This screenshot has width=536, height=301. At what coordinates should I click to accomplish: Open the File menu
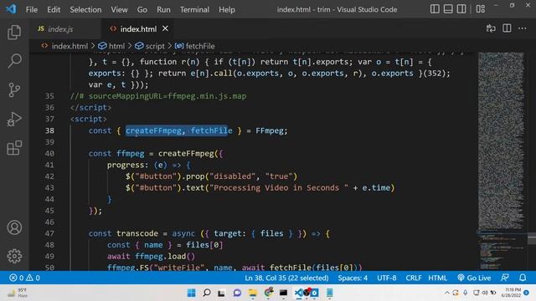[x=32, y=9]
